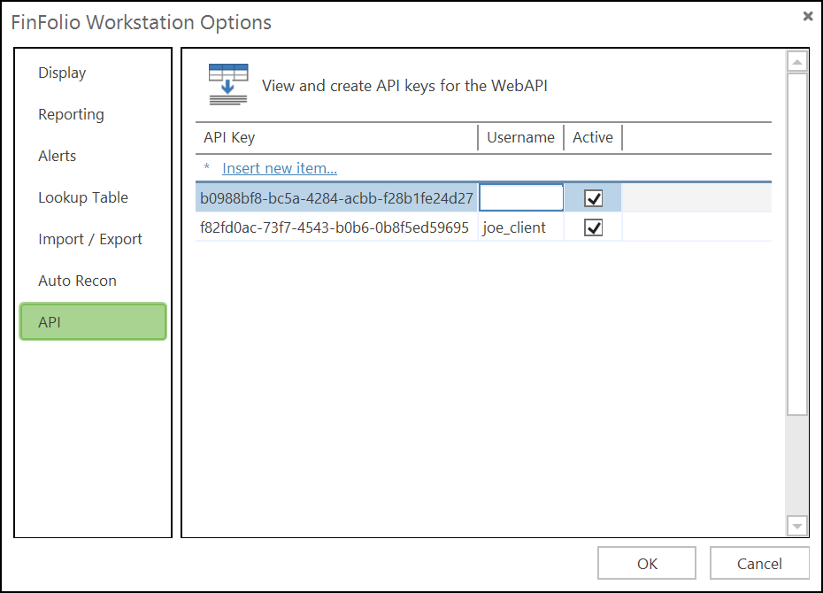Select the Auto Recon section
This screenshot has width=823, height=593.
pyautogui.click(x=77, y=281)
